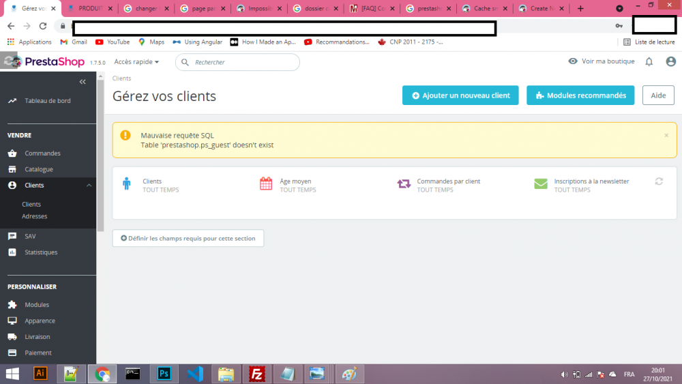682x384 pixels.
Task: Click Voir ma boutique link
Action: pyautogui.click(x=601, y=61)
